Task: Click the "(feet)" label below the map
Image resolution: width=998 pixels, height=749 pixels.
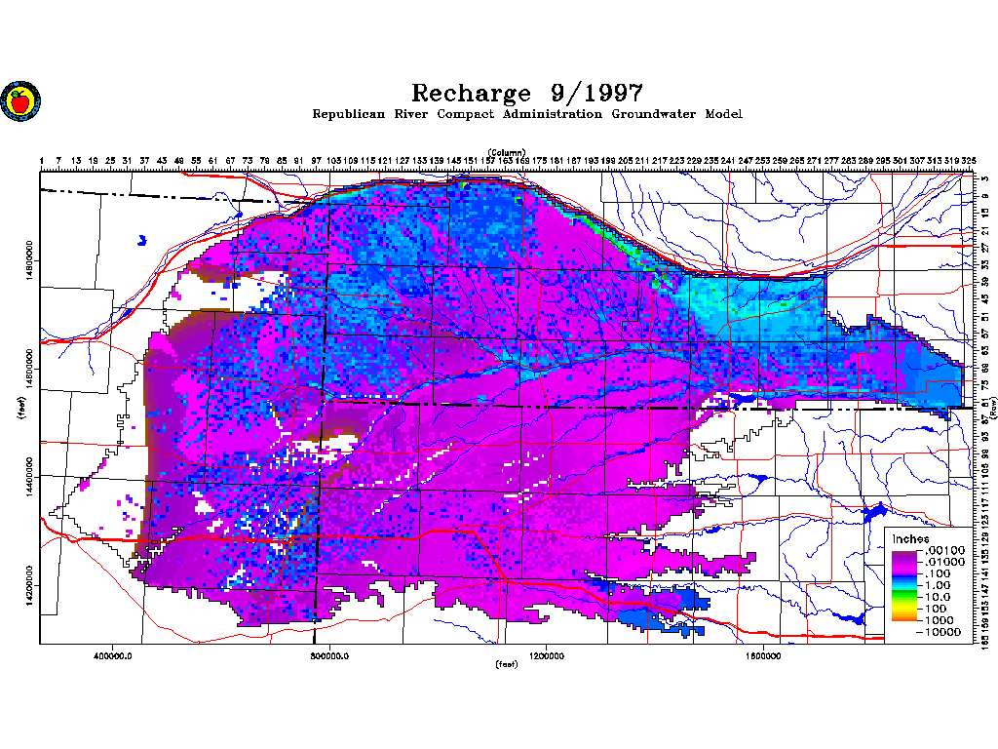Action: point(507,665)
